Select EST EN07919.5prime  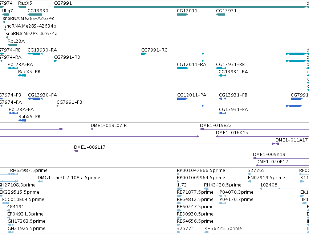(249, 181)
